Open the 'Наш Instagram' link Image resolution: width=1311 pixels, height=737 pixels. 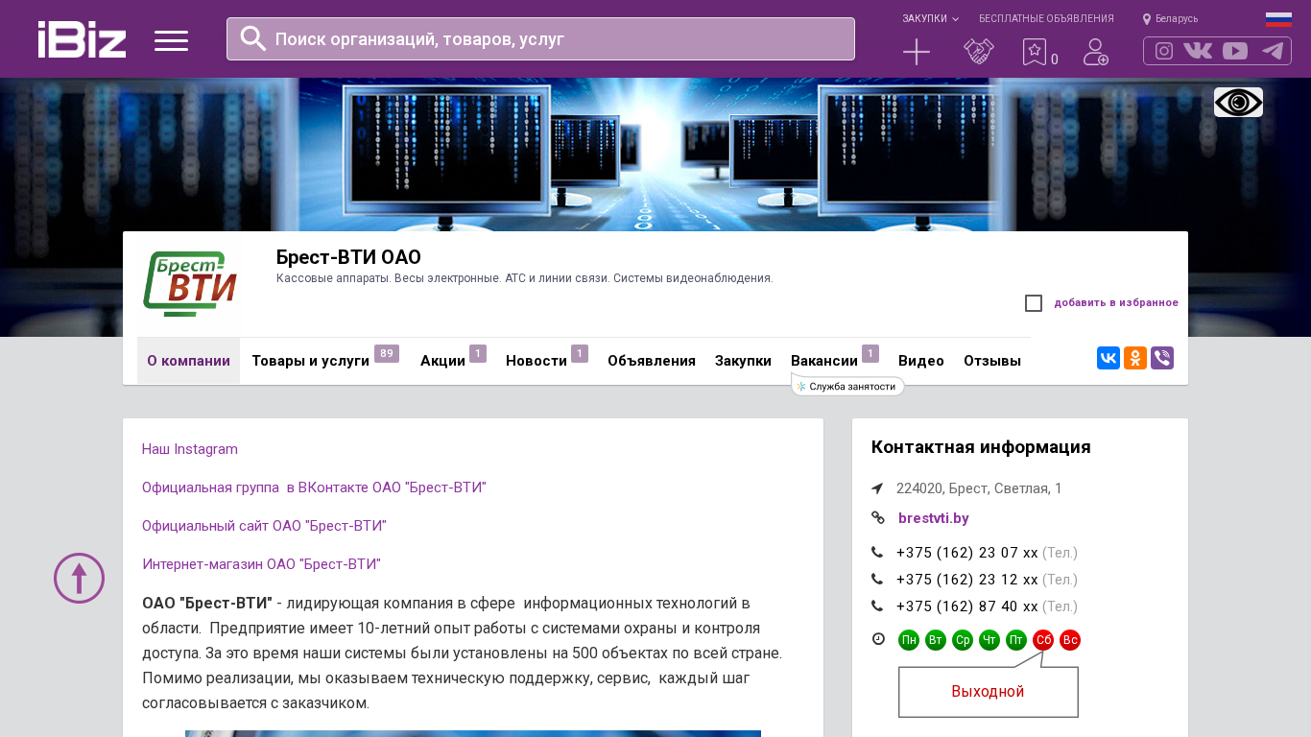[190, 449]
